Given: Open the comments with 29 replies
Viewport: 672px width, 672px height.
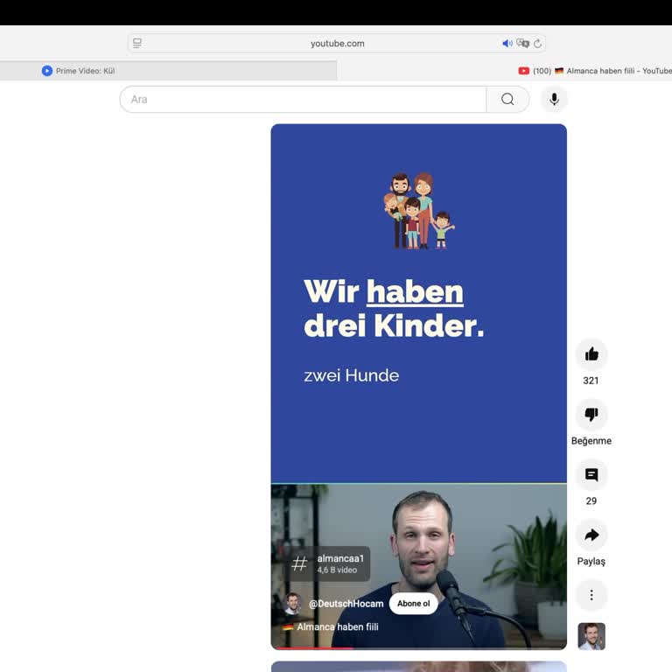Looking at the screenshot, I should (x=591, y=475).
